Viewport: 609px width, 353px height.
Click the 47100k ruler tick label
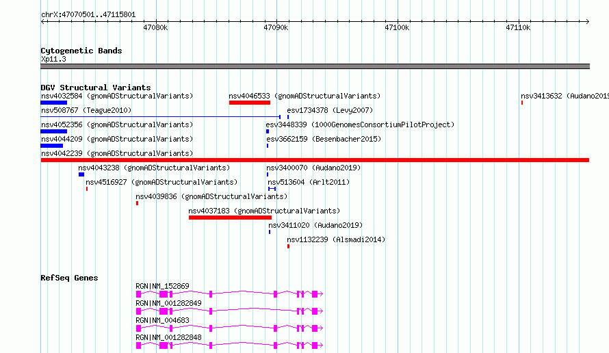pyautogui.click(x=397, y=27)
